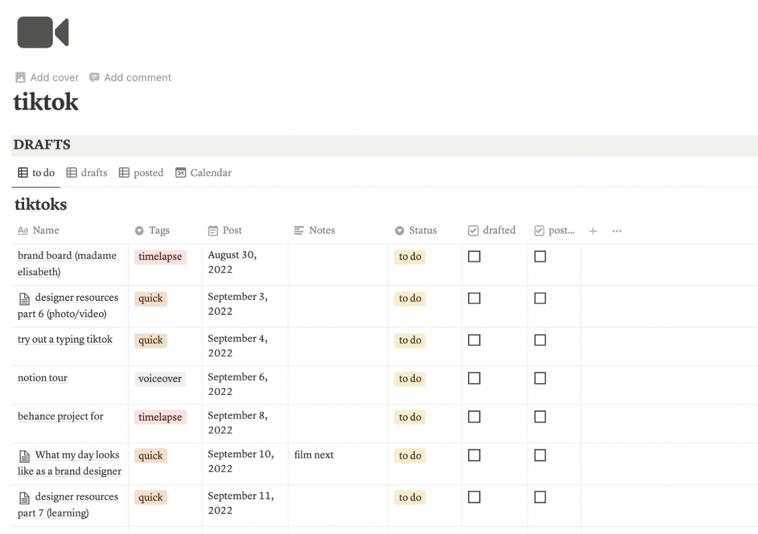758x534 pixels.
Task: Check posted for What my day looks like
Action: tap(540, 455)
